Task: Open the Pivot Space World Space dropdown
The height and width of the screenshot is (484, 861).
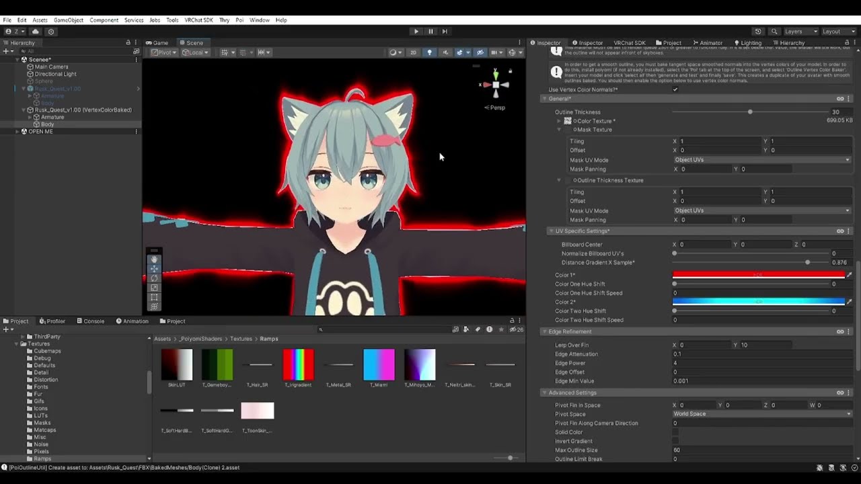Action: (x=762, y=414)
